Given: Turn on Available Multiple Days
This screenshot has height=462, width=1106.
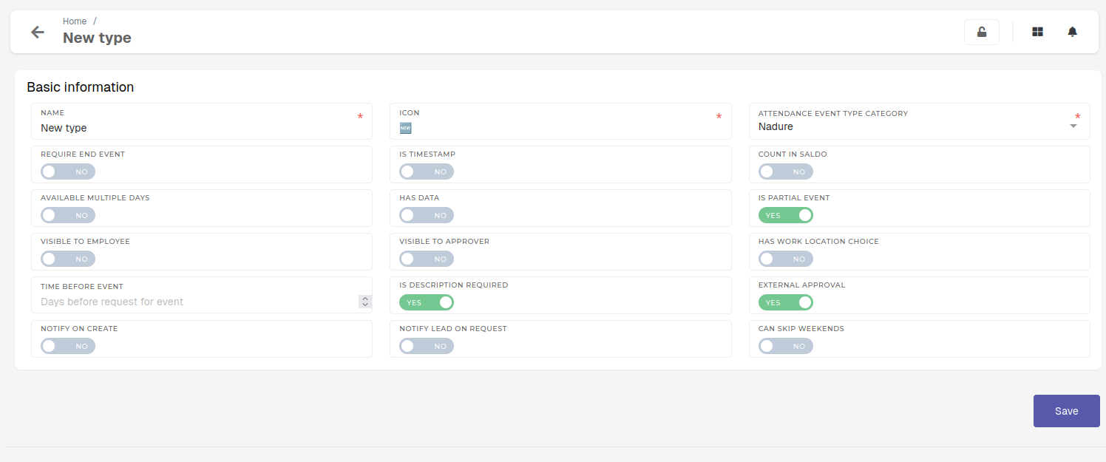Looking at the screenshot, I should pos(68,215).
